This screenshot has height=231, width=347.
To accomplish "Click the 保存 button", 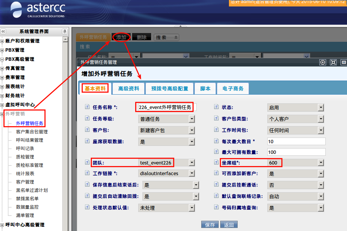I will 210,225.
